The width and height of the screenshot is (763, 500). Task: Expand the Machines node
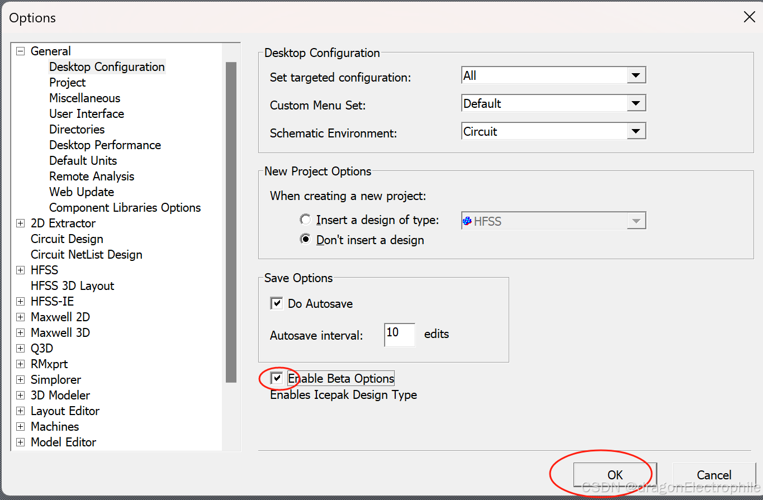(x=21, y=427)
